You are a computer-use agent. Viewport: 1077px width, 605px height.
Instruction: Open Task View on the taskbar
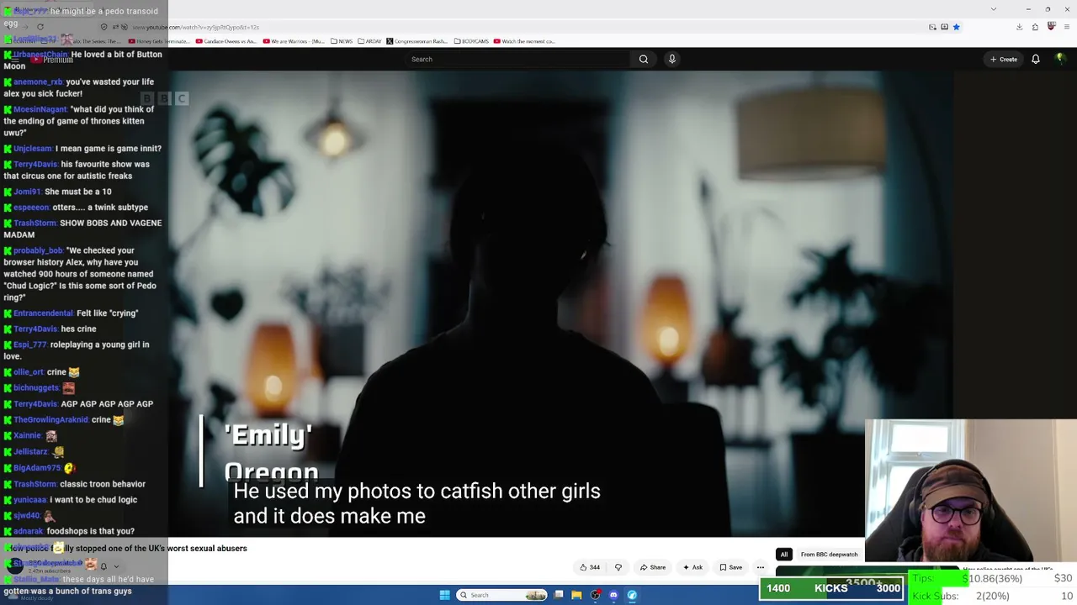(559, 595)
